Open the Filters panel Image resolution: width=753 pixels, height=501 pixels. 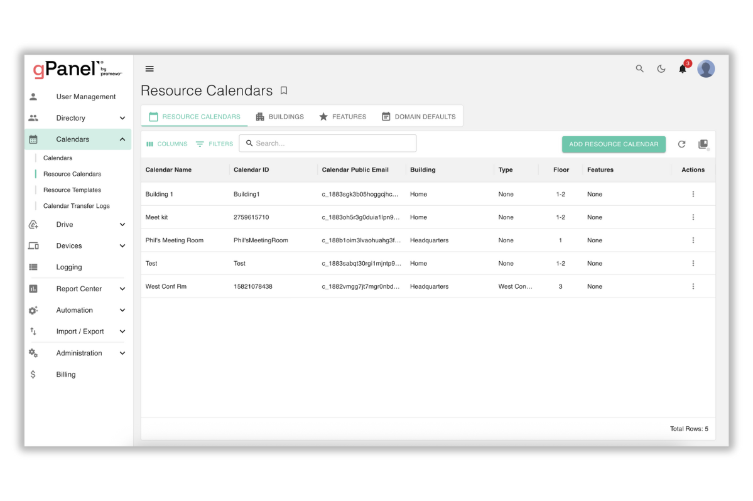214,144
